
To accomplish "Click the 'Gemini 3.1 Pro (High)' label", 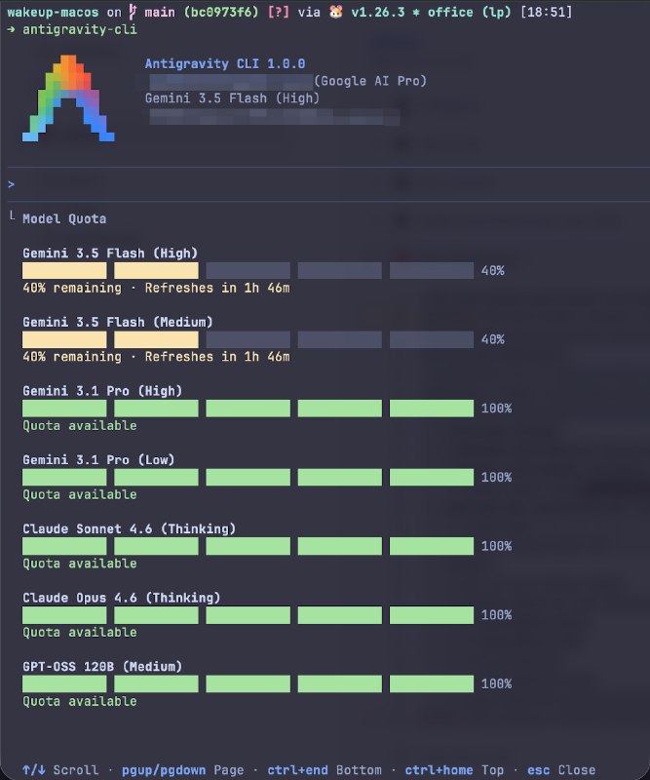I will [102, 391].
